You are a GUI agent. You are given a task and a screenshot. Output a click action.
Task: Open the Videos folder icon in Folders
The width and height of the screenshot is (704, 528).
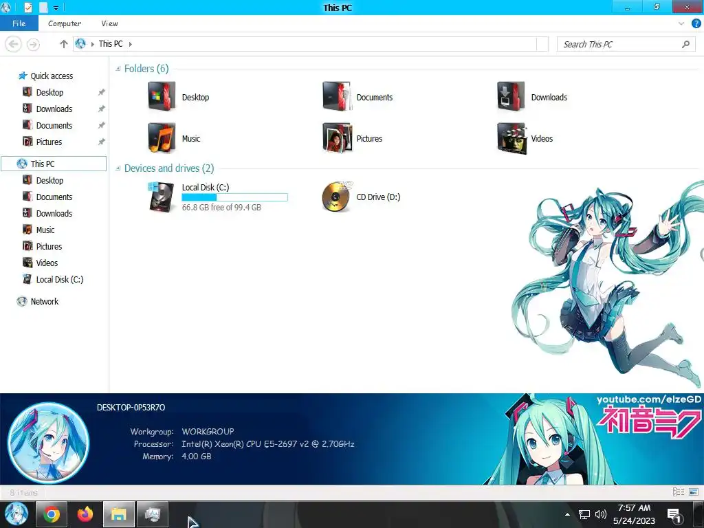click(x=511, y=138)
